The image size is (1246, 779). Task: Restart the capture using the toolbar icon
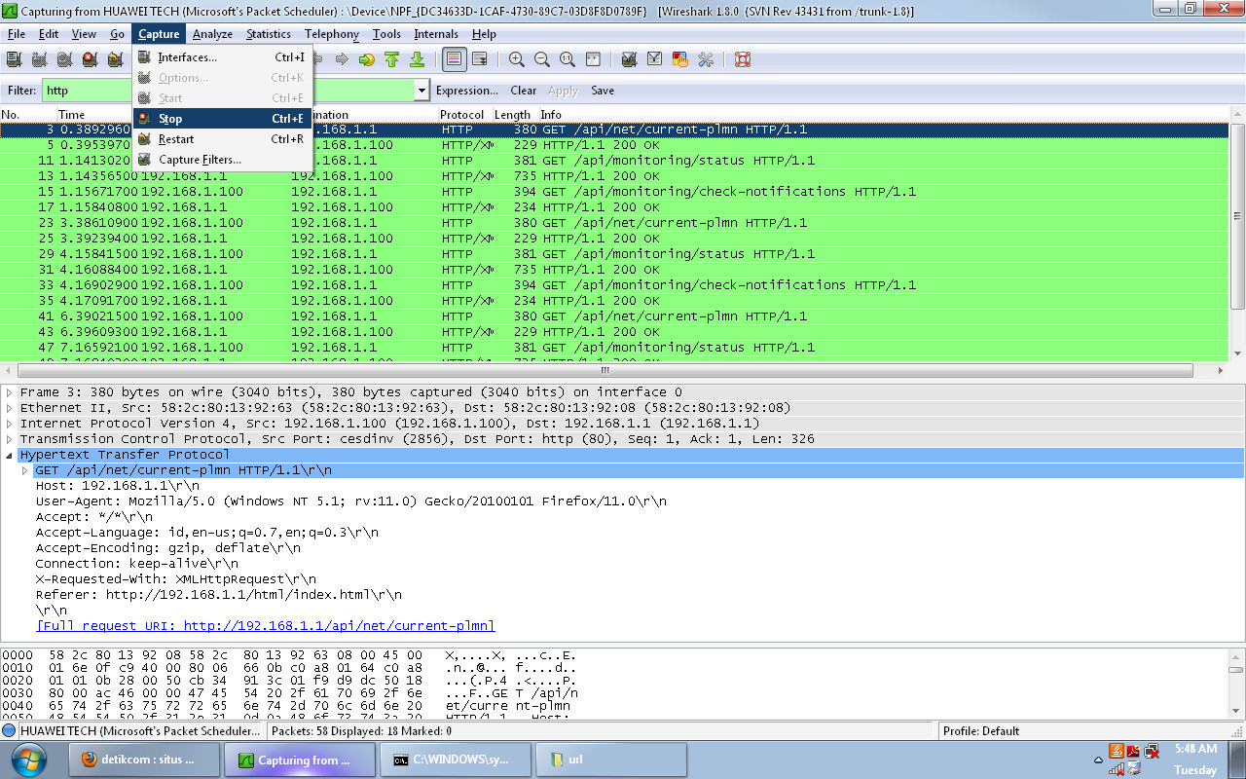(x=115, y=59)
